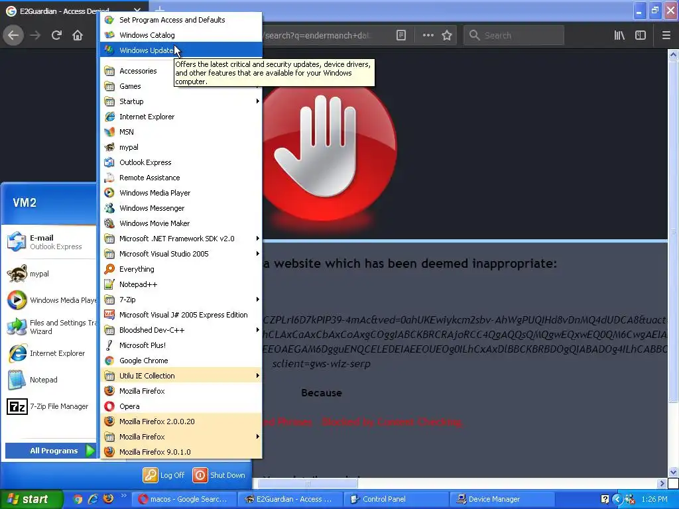Screen dimensions: 679x509
Task: Switch to Control Panel taskbar button
Action: pyautogui.click(x=397, y=499)
